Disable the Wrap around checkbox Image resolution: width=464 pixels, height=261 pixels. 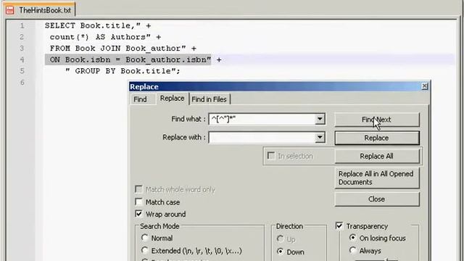(138, 214)
